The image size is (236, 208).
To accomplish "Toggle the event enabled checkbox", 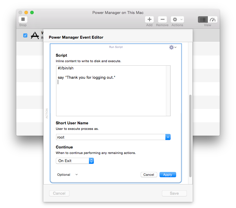I will [25, 35].
